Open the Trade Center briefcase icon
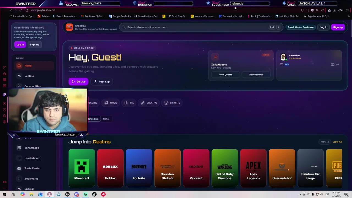 click(19, 168)
